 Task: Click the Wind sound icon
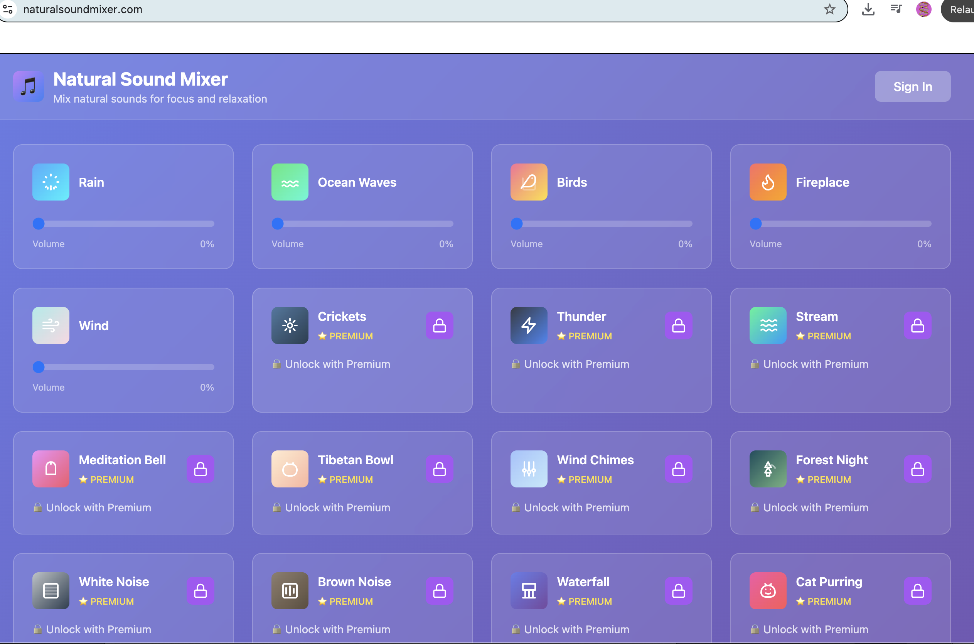(51, 325)
